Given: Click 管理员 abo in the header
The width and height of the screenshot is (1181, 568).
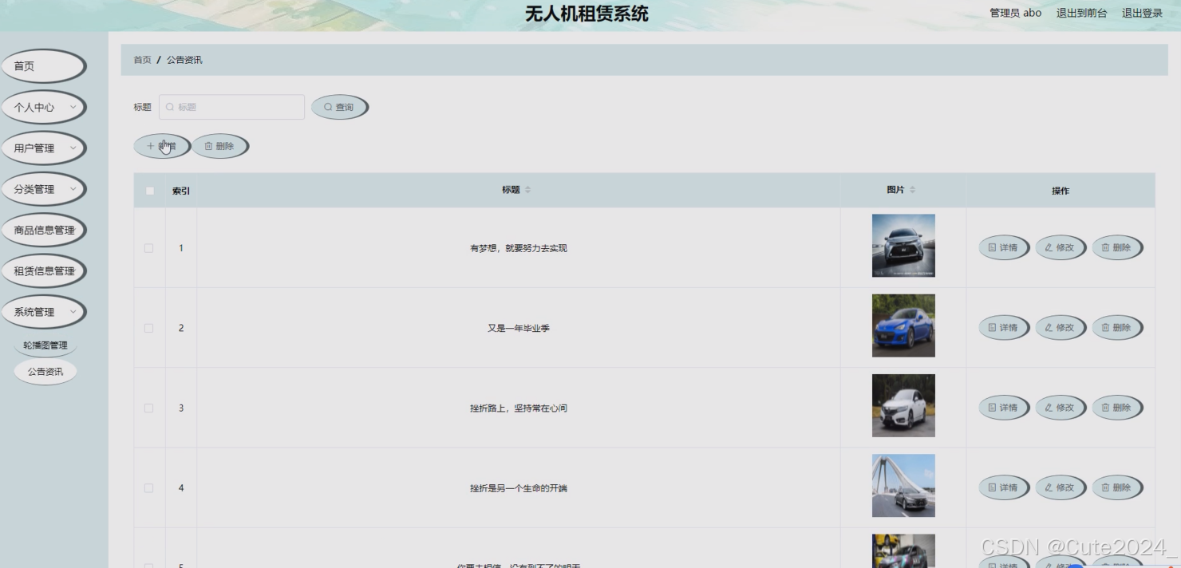Looking at the screenshot, I should (1015, 13).
